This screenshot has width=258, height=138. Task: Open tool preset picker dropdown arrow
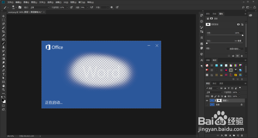point(8,7)
